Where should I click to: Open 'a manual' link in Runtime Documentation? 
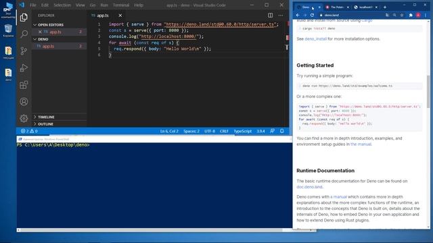point(338,196)
